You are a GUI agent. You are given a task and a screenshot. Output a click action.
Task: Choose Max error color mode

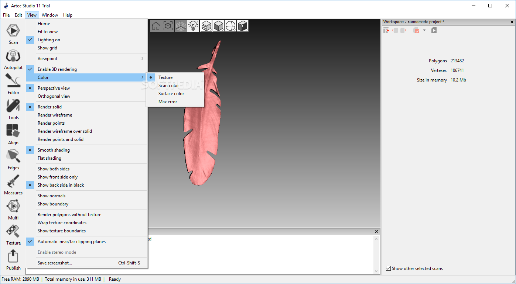pos(175,102)
